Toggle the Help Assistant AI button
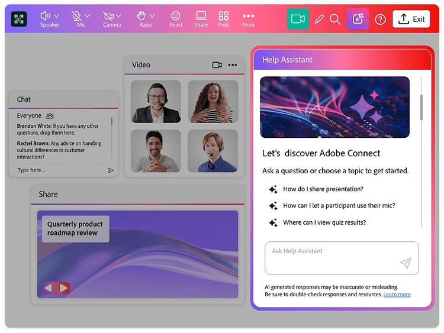The height and width of the screenshot is (333, 444). point(358,19)
